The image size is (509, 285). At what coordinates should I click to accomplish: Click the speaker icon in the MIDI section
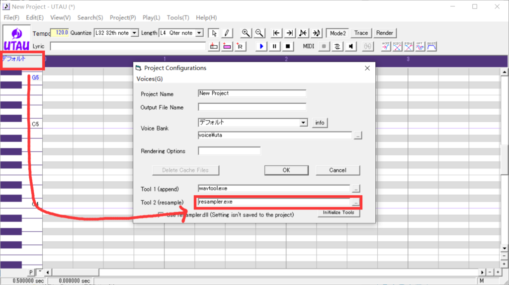pyautogui.click(x=351, y=46)
